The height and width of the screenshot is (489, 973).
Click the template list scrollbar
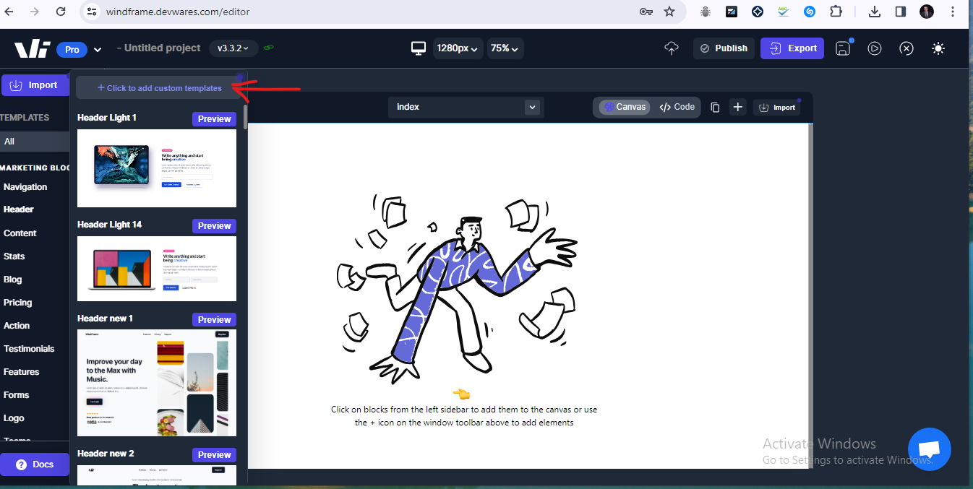point(246,117)
